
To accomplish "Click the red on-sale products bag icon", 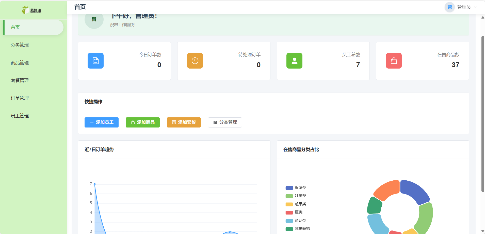I will click(x=394, y=61).
